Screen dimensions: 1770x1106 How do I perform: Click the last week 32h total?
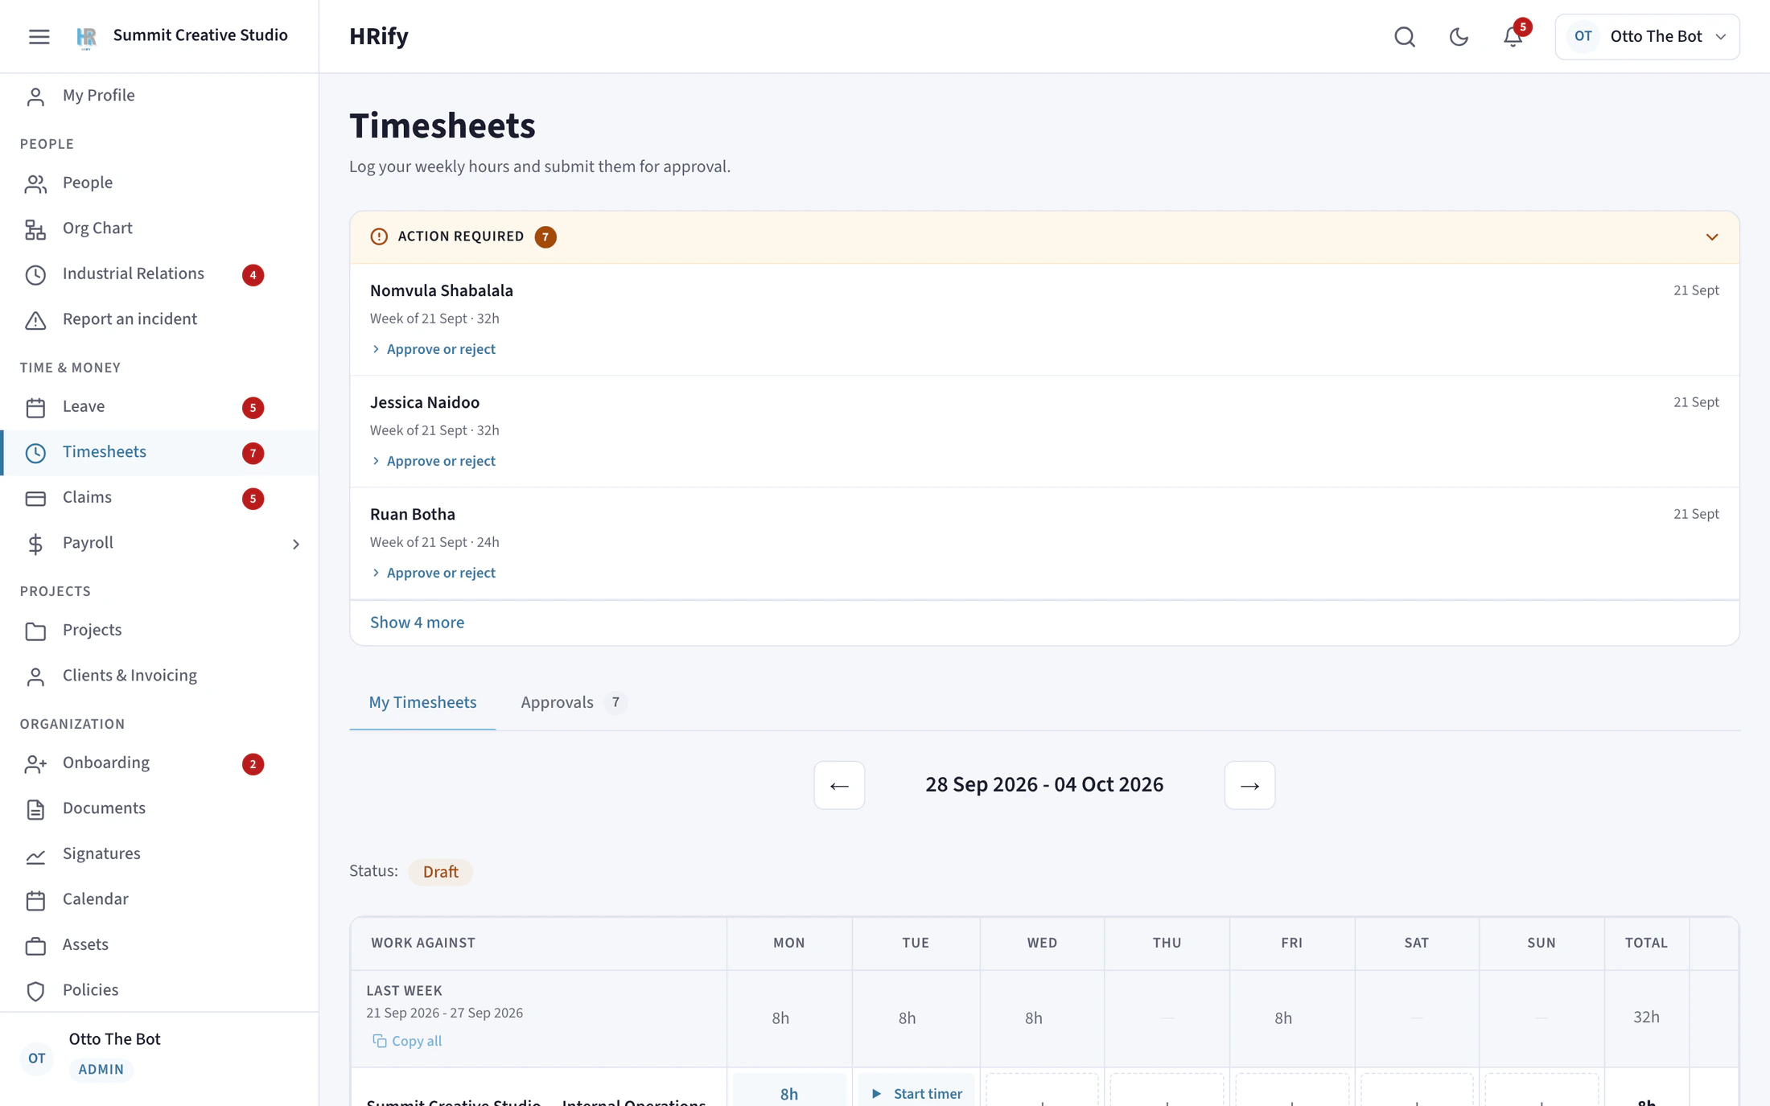(1646, 1018)
